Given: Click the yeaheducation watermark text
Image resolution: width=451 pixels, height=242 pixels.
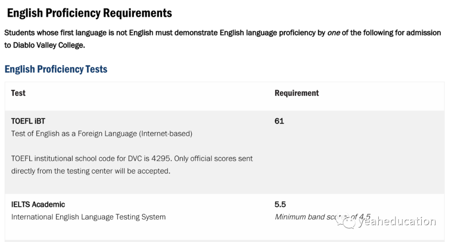Looking at the screenshot, I should pos(397,221).
